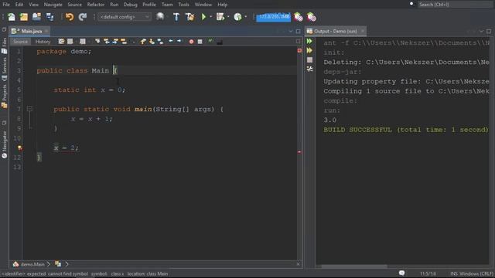Open the Source menu
This screenshot has height=278, width=495.
[x=74, y=5]
